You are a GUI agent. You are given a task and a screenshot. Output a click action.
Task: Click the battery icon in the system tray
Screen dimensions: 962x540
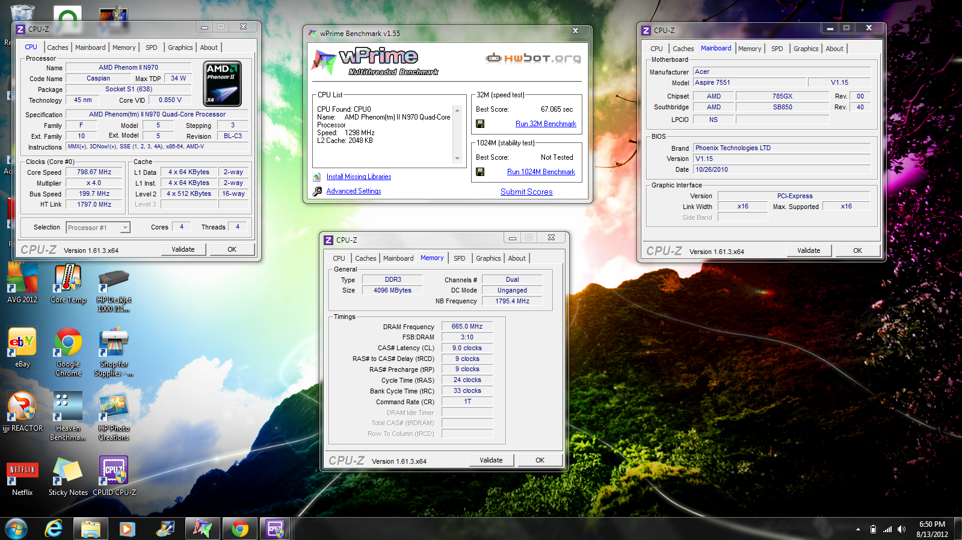pyautogui.click(x=873, y=529)
